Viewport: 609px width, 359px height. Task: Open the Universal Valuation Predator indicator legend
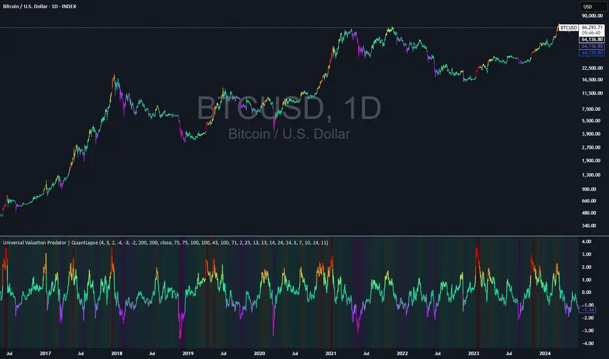click(165, 243)
